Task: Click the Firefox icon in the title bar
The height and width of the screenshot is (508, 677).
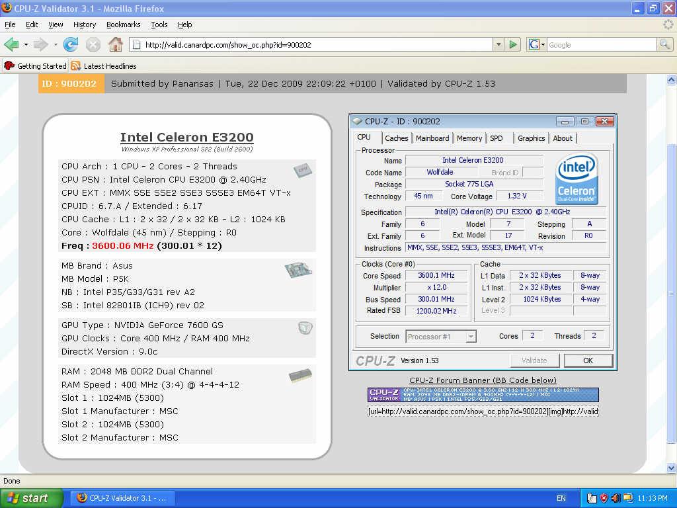Action: point(7,8)
